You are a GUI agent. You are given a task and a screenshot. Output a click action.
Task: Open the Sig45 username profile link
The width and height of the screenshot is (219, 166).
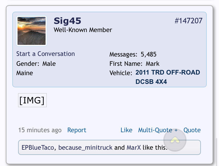tap(67, 21)
